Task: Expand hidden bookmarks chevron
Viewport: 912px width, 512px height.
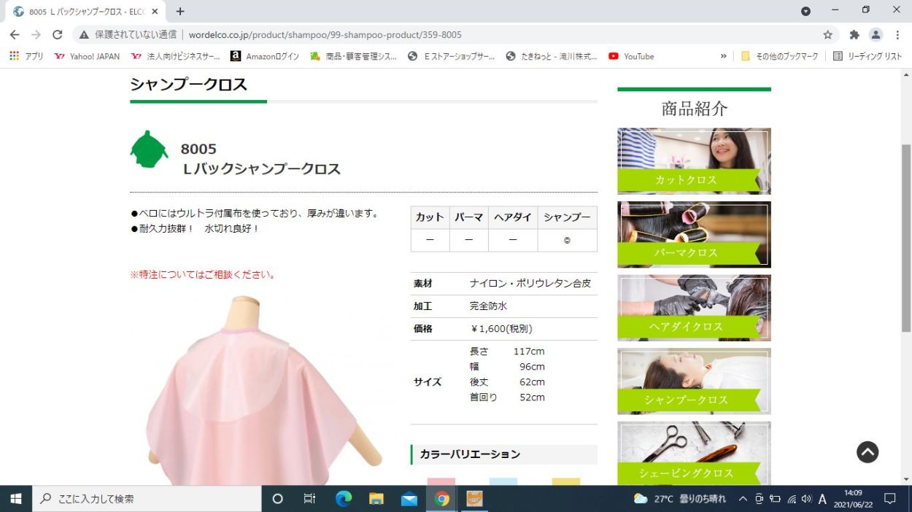Action: [723, 56]
